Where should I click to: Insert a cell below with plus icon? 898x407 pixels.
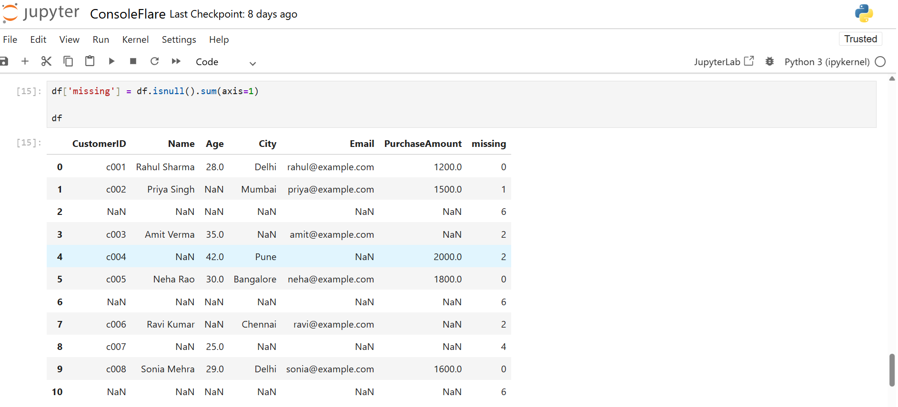[x=25, y=61]
